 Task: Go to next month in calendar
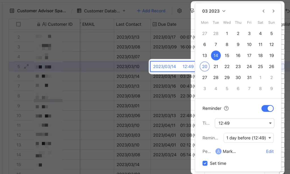(x=273, y=11)
